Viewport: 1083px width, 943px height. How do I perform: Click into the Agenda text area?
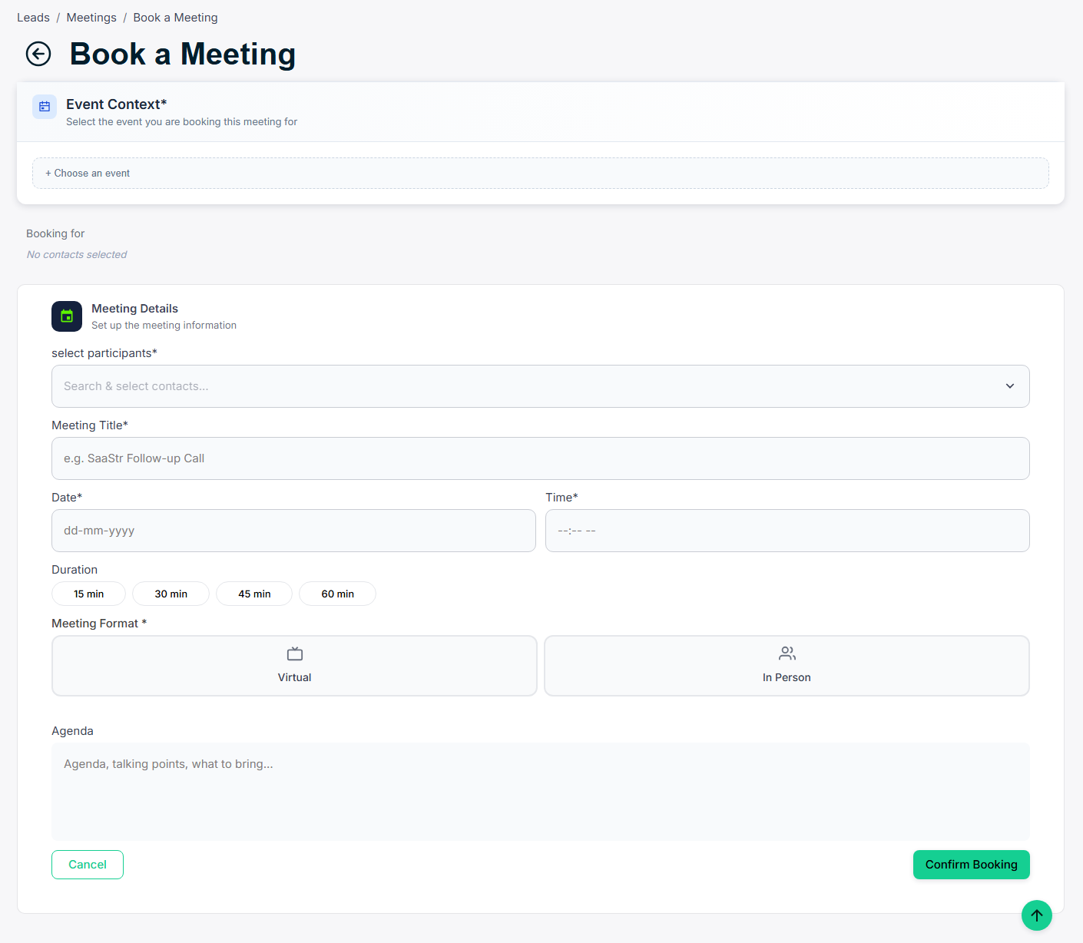click(541, 792)
